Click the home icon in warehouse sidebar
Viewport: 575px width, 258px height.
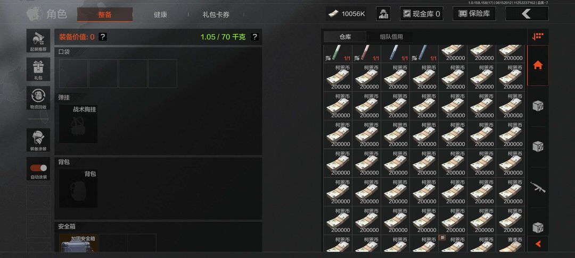pyautogui.click(x=538, y=65)
